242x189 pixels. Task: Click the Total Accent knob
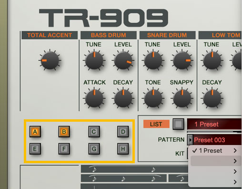(50, 60)
